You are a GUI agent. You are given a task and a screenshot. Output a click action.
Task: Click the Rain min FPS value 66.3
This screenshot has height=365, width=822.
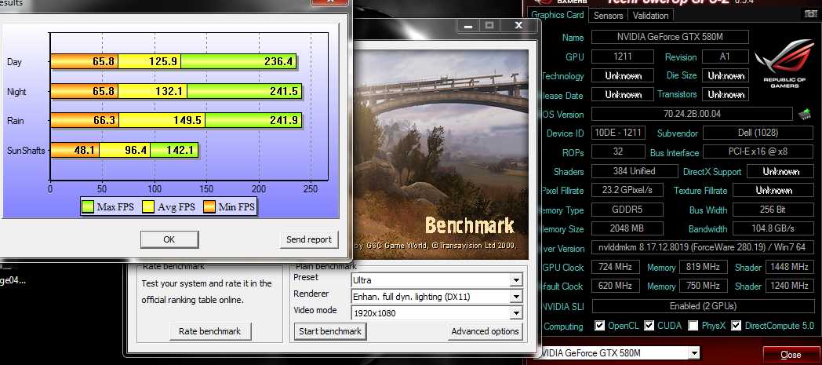click(x=104, y=121)
